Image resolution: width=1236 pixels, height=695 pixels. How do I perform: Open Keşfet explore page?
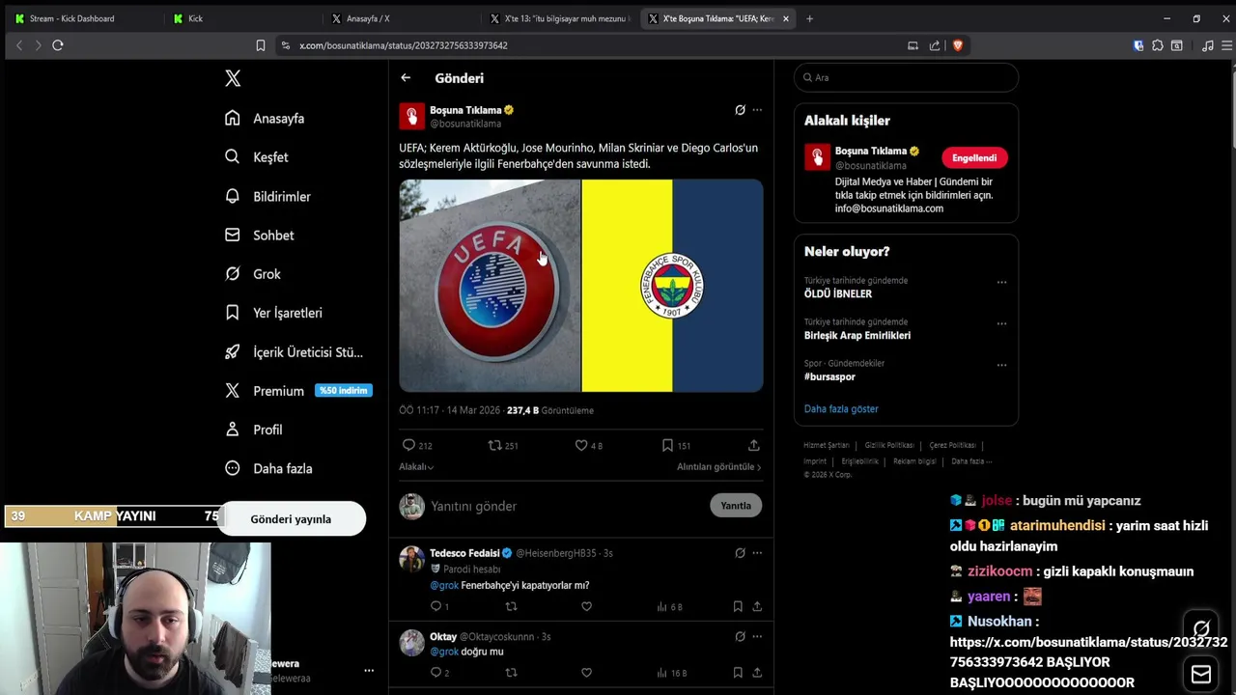[256, 156]
